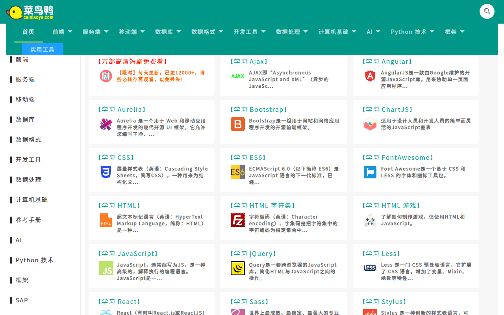The width and height of the screenshot is (504, 315).
Task: Open the 万部高清短剧免费看 link
Action: pyautogui.click(x=132, y=61)
